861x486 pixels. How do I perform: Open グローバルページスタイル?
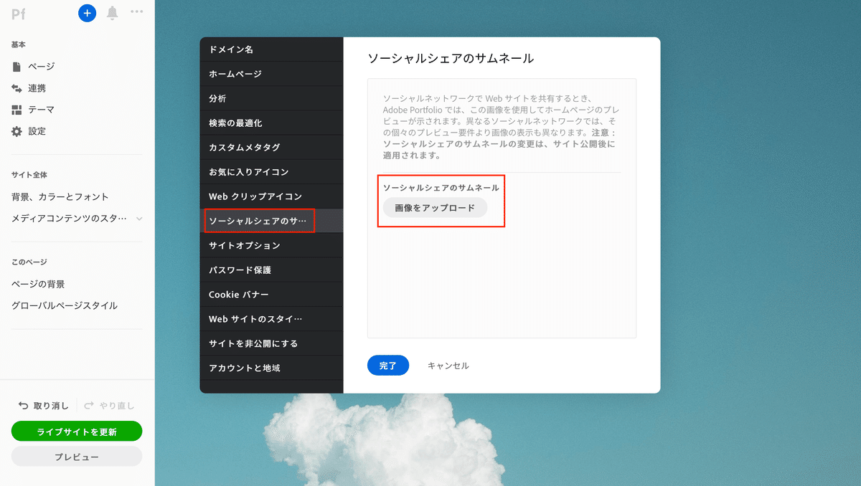[65, 305]
